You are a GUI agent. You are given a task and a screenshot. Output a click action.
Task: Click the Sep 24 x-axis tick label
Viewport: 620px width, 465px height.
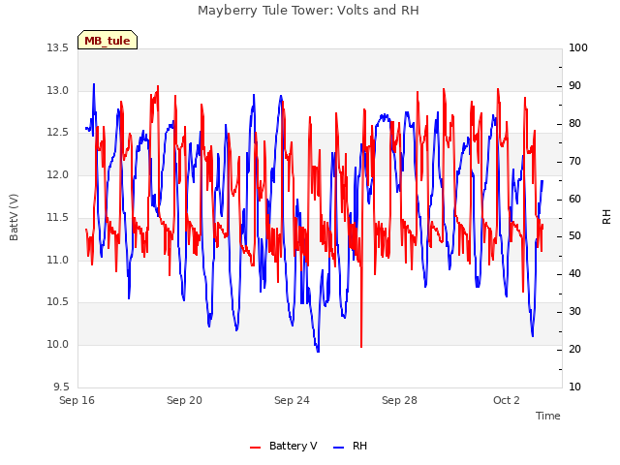[292, 400]
